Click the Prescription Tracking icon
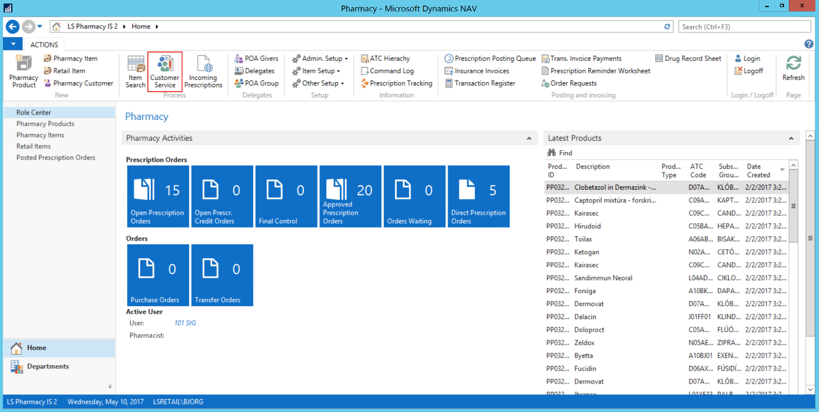Image resolution: width=819 pixels, height=412 pixels. point(397,83)
